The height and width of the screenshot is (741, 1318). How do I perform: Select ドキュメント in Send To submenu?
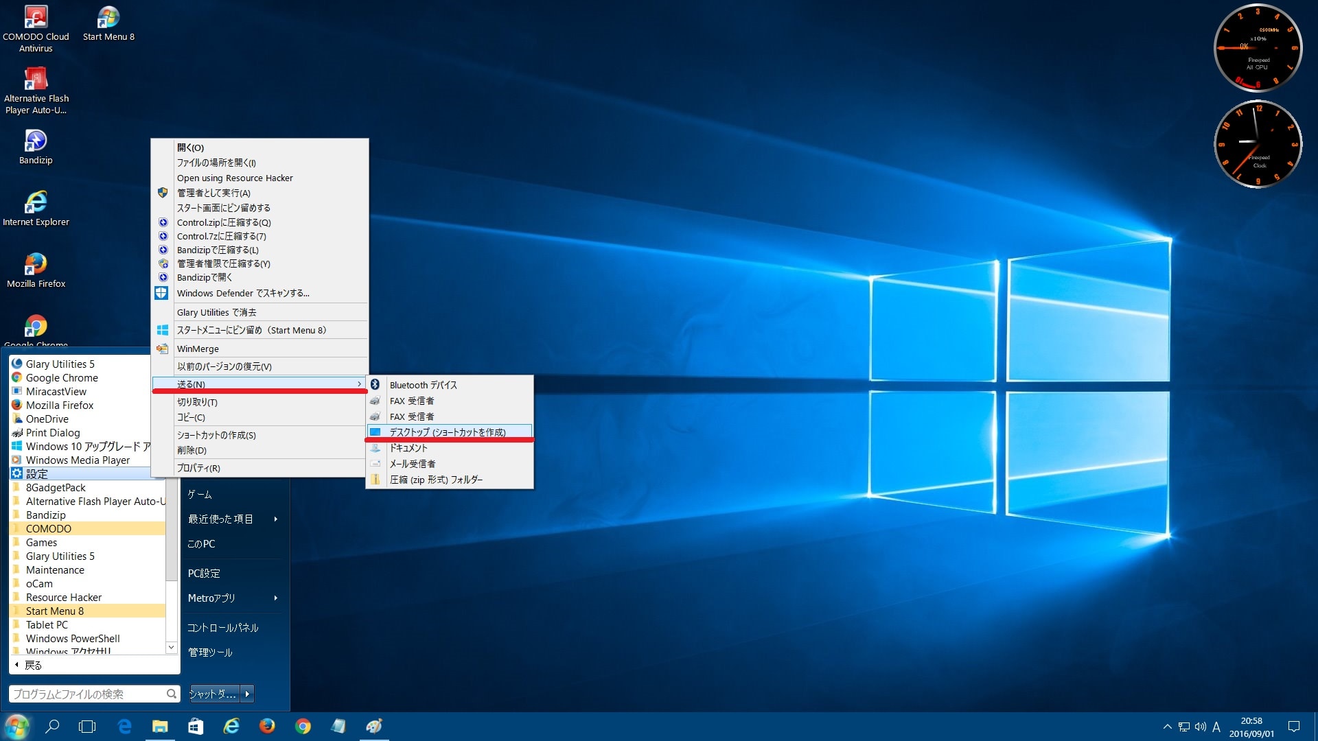click(x=450, y=448)
